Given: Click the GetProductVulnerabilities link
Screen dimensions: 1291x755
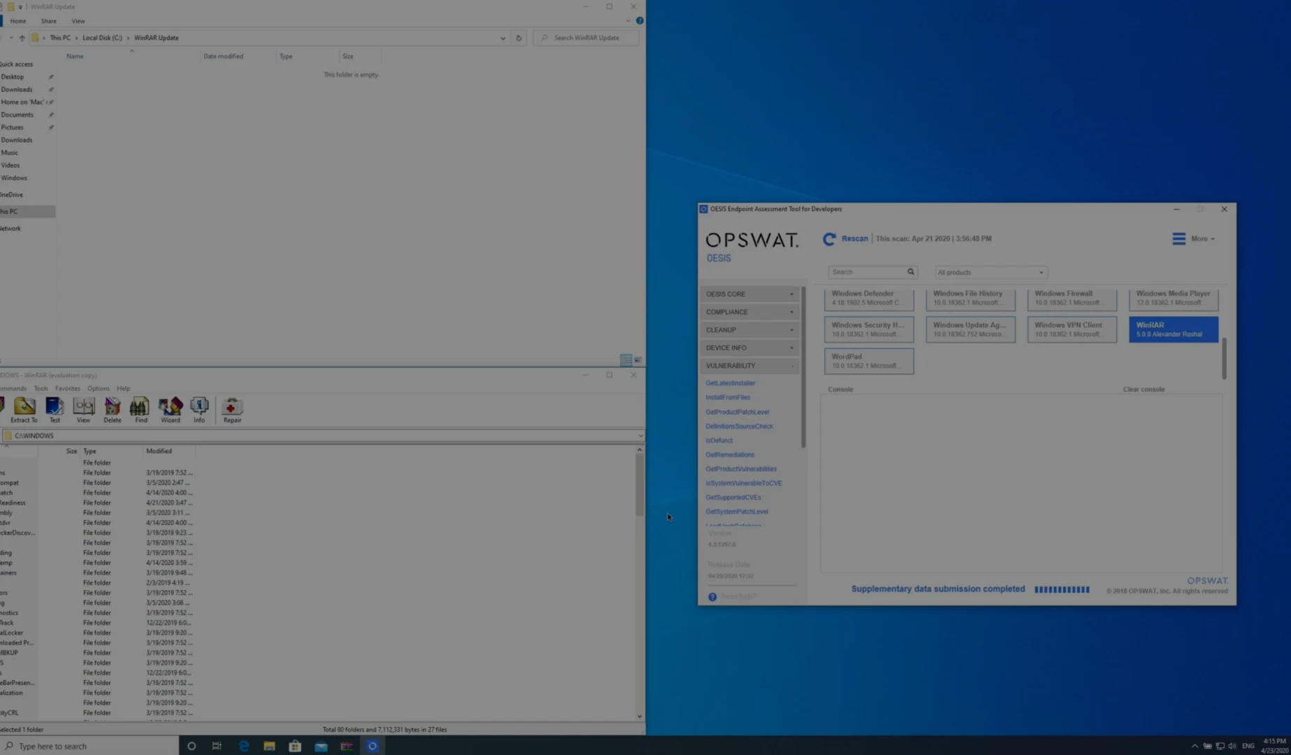Looking at the screenshot, I should click(x=741, y=469).
